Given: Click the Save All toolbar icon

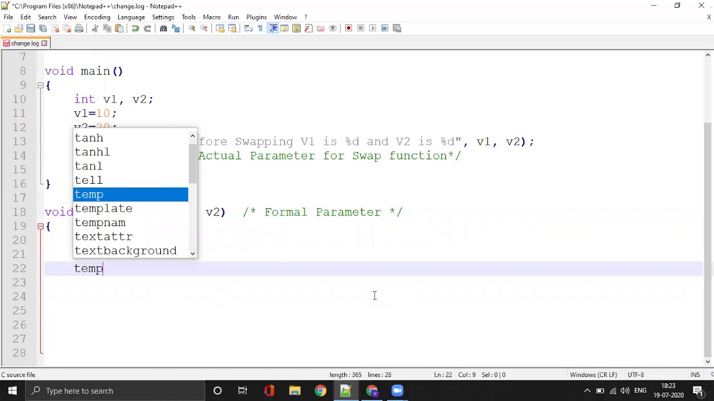Looking at the screenshot, I should [x=43, y=28].
